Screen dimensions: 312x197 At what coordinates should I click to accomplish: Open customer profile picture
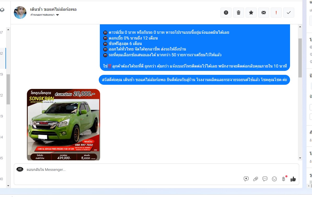20,13
